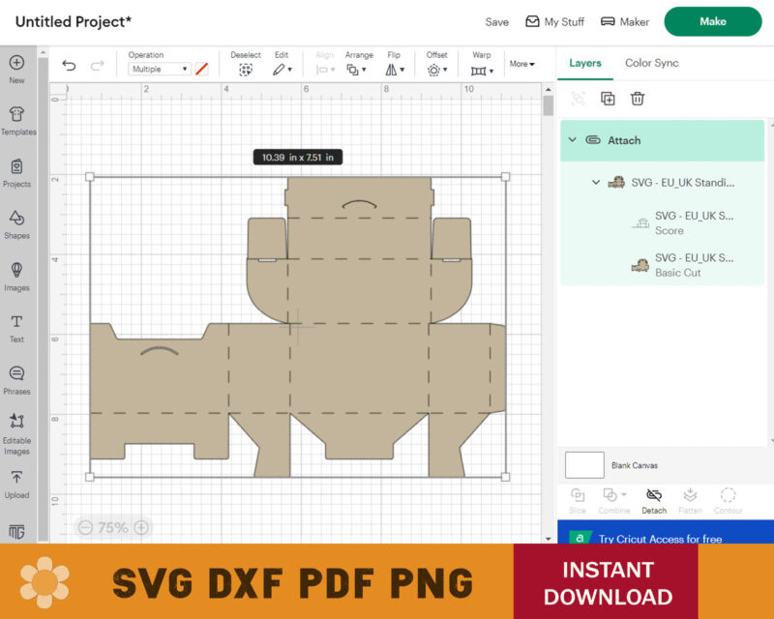Viewport: 774px width, 619px height.
Task: Click the Duplicate layer icon
Action: tap(608, 99)
